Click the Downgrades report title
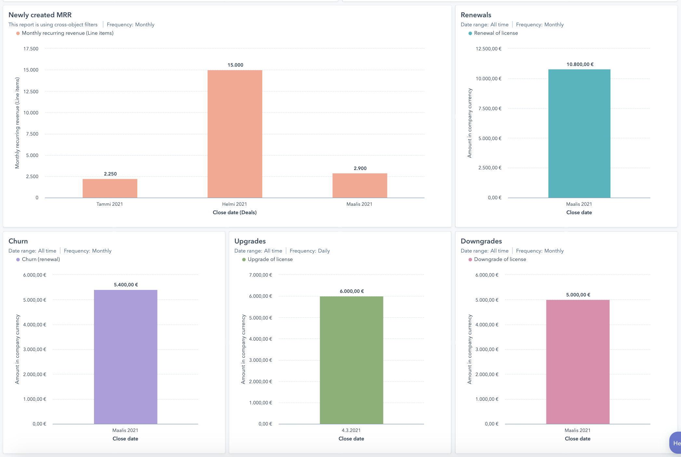Image resolution: width=681 pixels, height=457 pixels. pyautogui.click(x=481, y=241)
